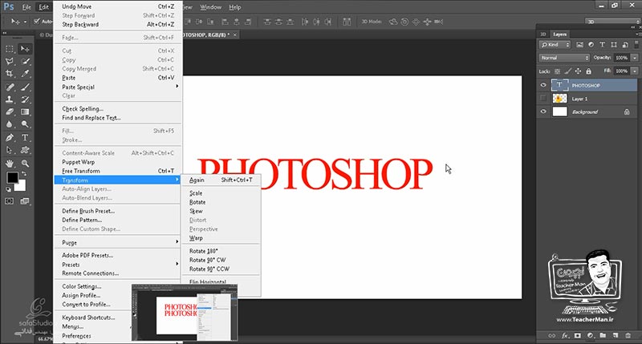Select the Eraser tool
Screen dimensions: 642x344
click(x=10, y=111)
